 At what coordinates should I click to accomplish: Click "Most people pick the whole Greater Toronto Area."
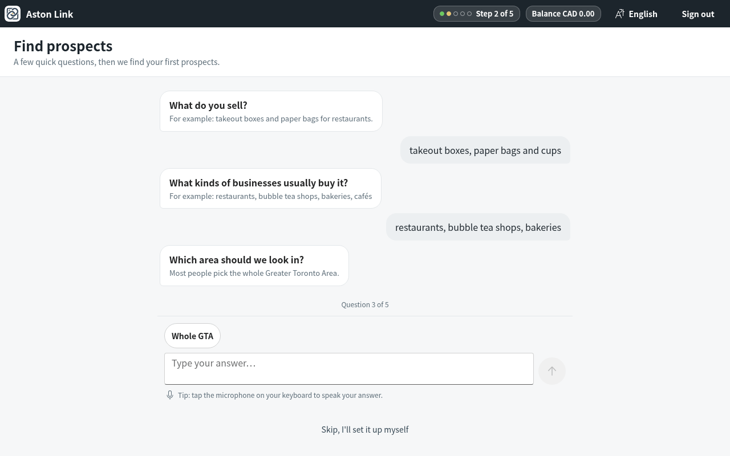coord(254,273)
